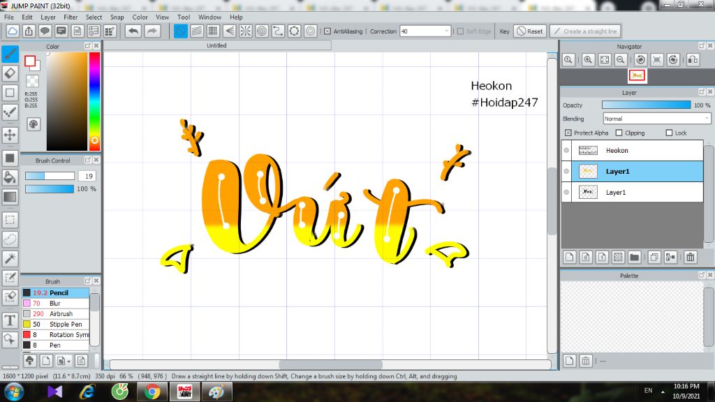Click the brush size value field
This screenshot has width=715, height=402.
pyautogui.click(x=87, y=176)
